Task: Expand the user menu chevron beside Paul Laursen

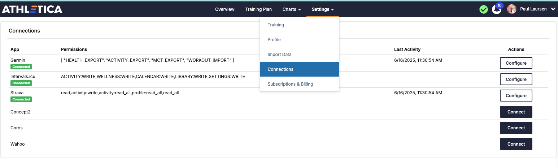Action: pyautogui.click(x=553, y=9)
